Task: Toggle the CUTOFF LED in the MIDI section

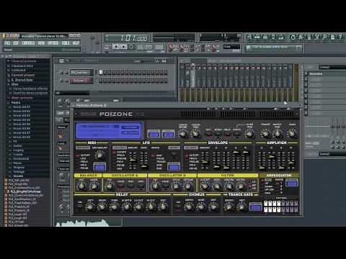Action: [x=78, y=155]
